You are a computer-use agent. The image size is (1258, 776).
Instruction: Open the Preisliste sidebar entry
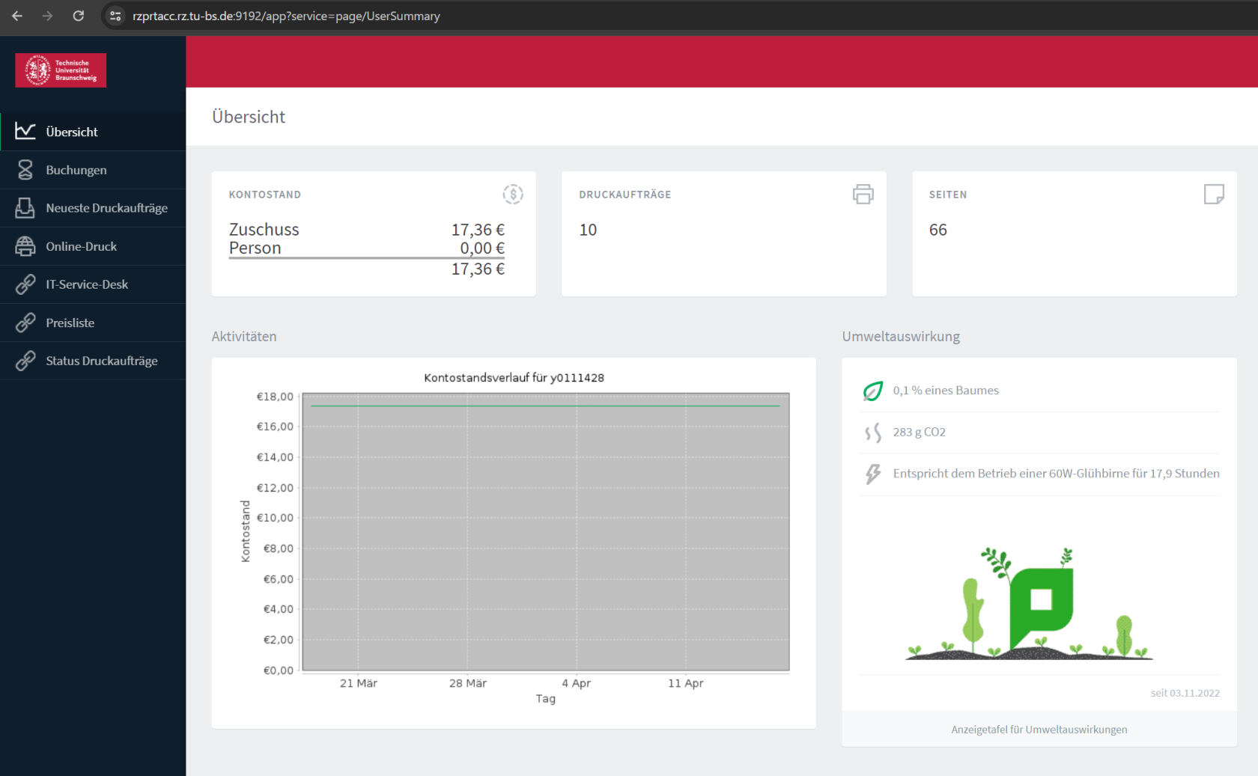(93, 323)
